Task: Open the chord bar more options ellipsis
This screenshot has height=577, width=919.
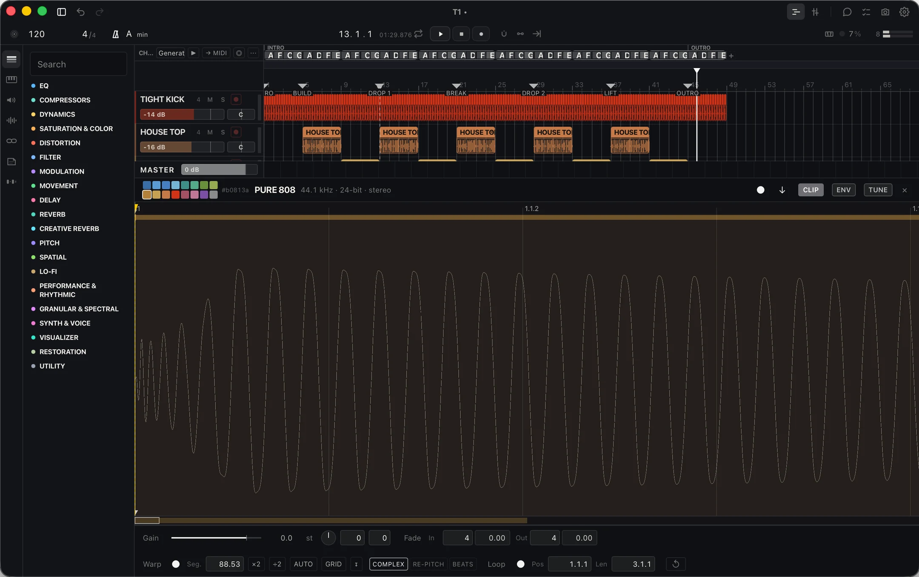Action: pos(253,53)
